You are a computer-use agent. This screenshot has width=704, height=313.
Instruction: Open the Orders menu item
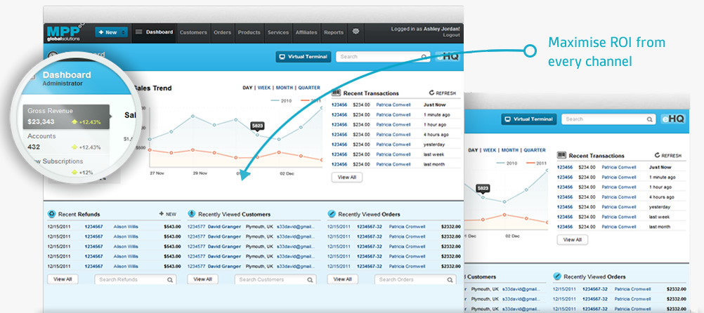[222, 32]
